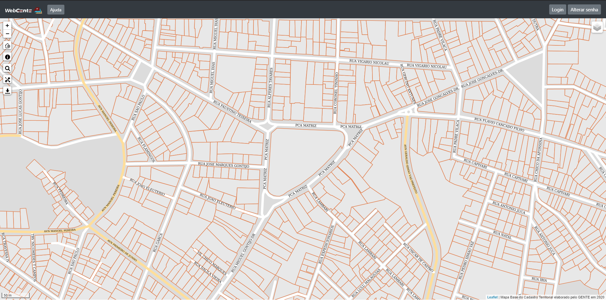
Task: Zoom out of the map
Action: tap(7, 34)
